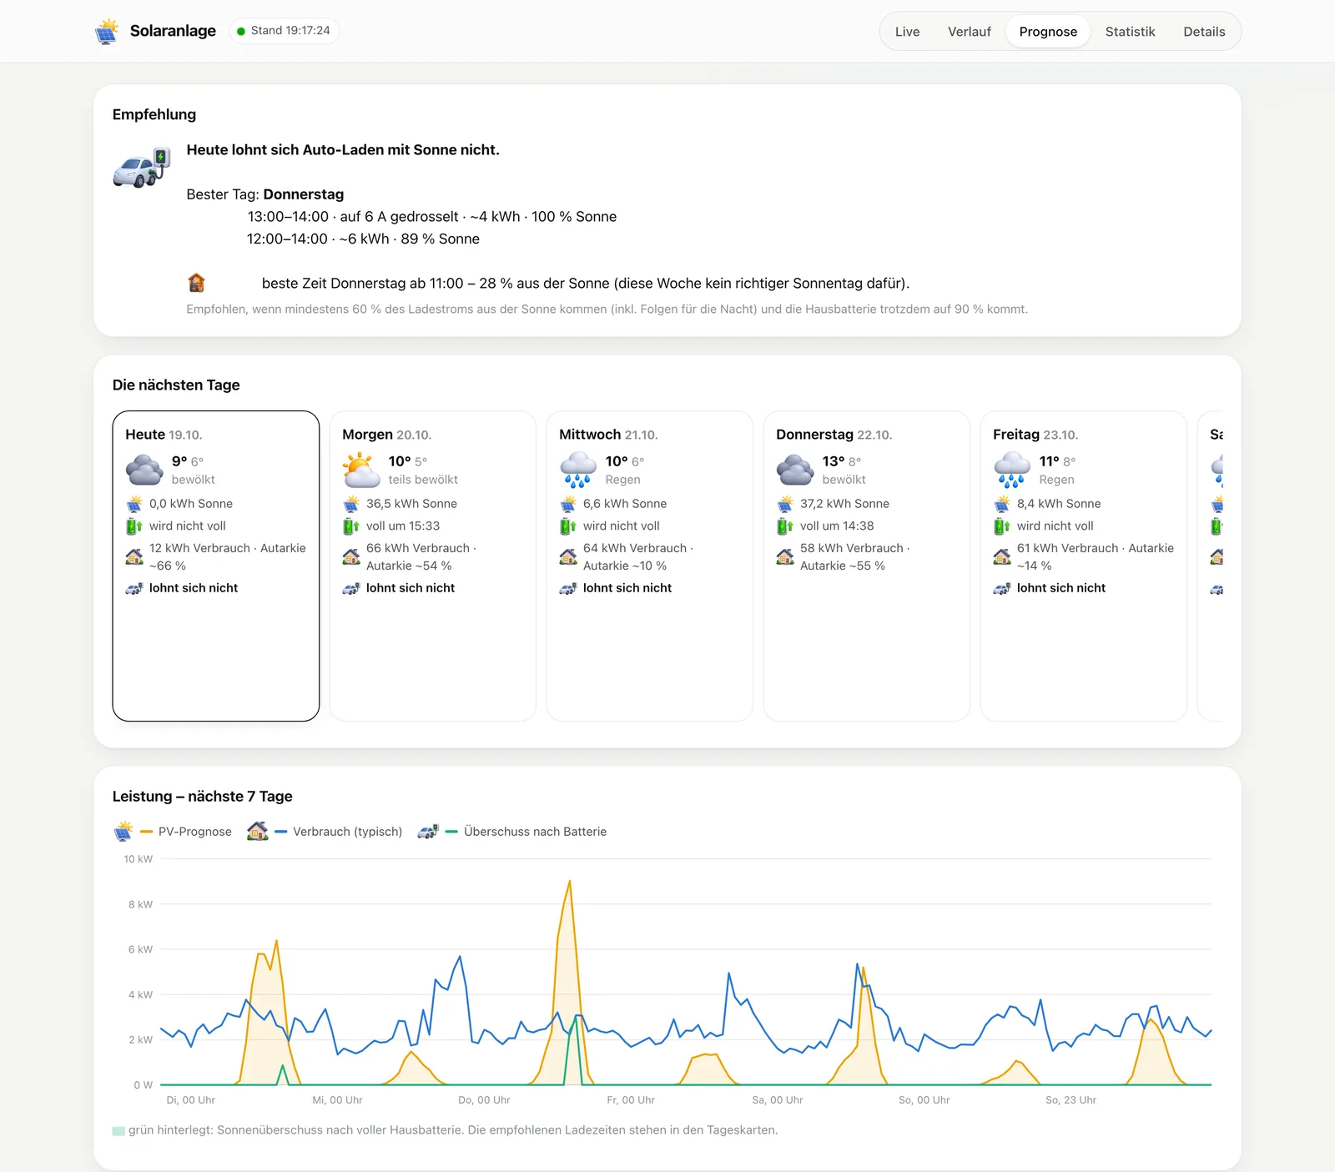This screenshot has height=1172, width=1335.
Task: Select the Prognose tab
Action: (x=1048, y=32)
